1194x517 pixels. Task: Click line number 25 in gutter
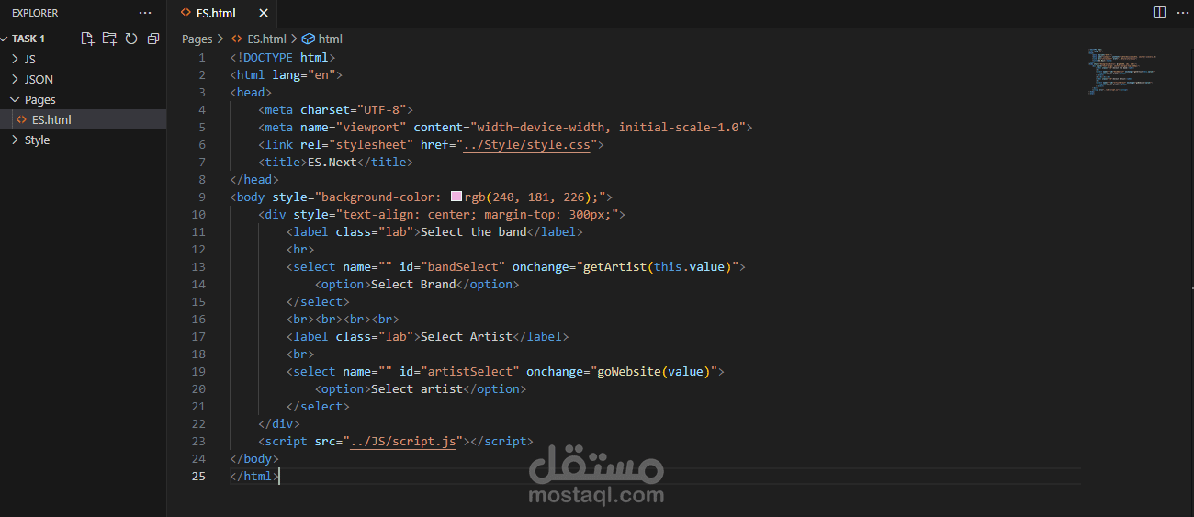point(198,476)
